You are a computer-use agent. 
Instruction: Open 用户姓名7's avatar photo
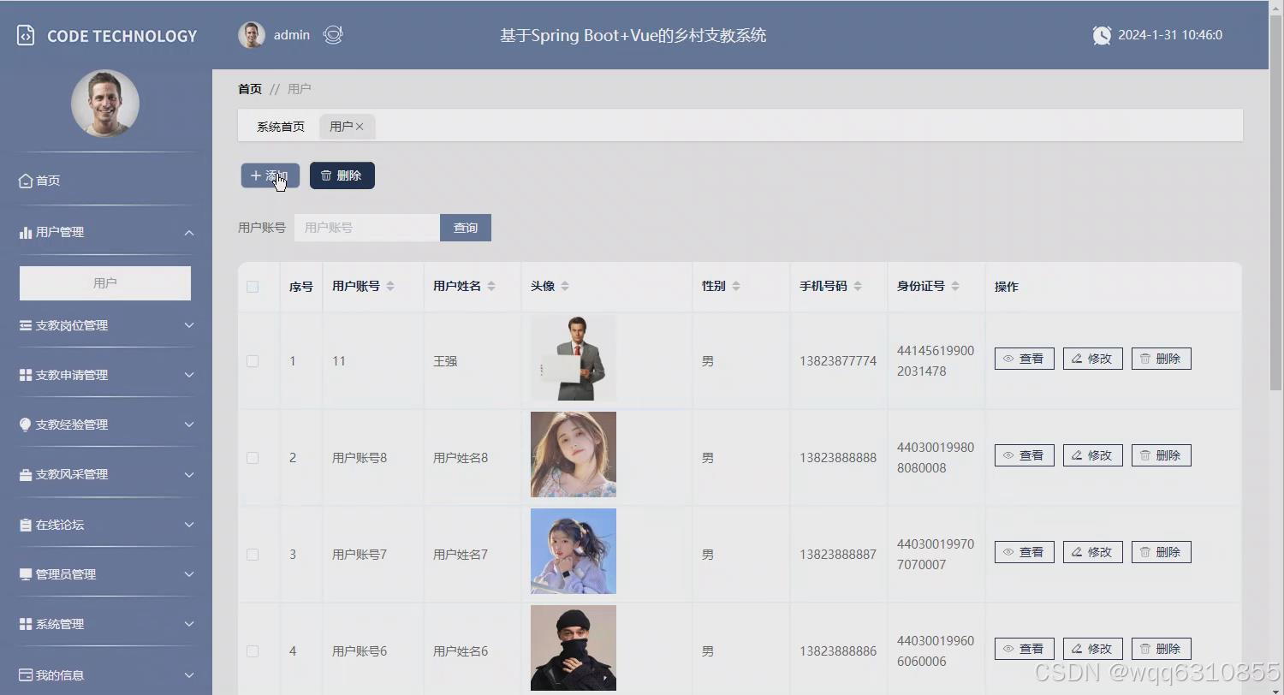[x=574, y=551]
